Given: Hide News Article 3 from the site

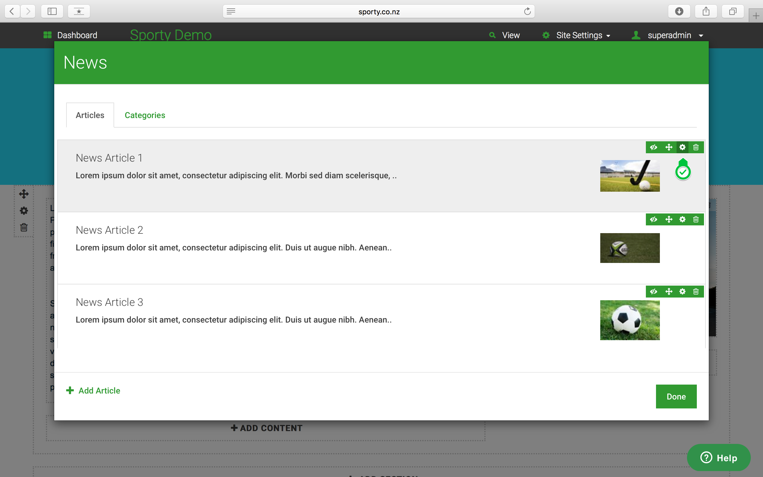Looking at the screenshot, I should click(x=654, y=292).
